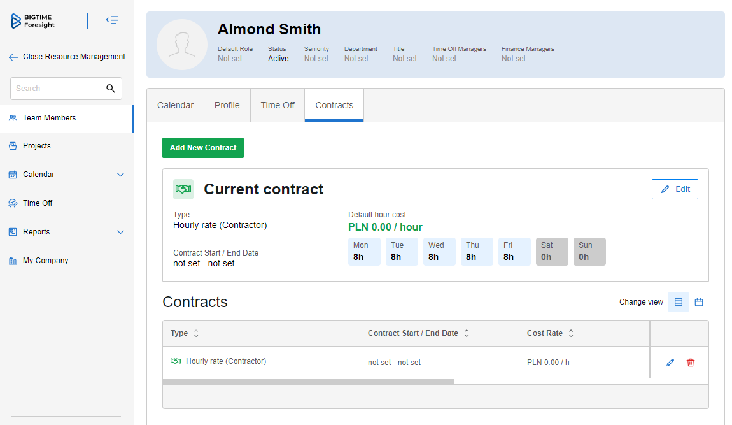Click the pencil icon in contract row
This screenshot has width=732, height=425.
point(670,363)
